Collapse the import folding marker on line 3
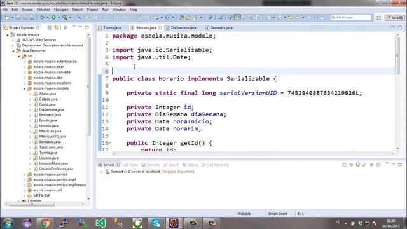Screen dimensions: 407x229 tap(110, 50)
